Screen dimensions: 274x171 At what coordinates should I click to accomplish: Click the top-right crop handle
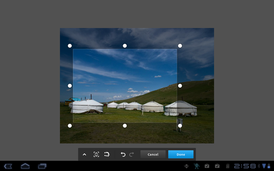(x=180, y=46)
